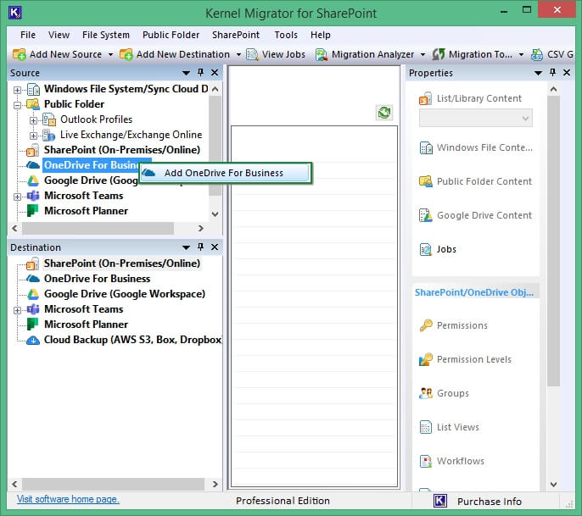The height and width of the screenshot is (516, 582).
Task: Open View Jobs from the toolbar
Action: point(276,54)
